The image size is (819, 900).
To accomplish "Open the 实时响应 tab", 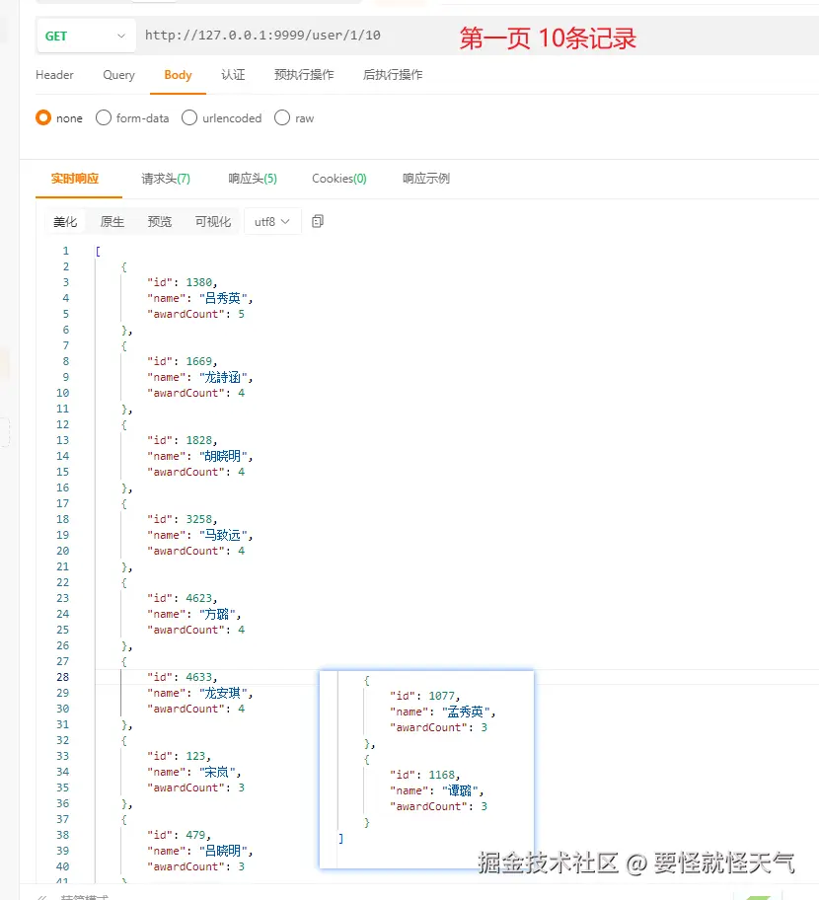I will coord(75,179).
